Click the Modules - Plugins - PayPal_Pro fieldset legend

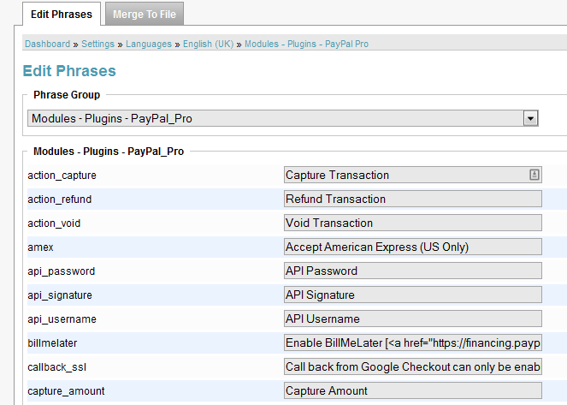[x=109, y=152]
